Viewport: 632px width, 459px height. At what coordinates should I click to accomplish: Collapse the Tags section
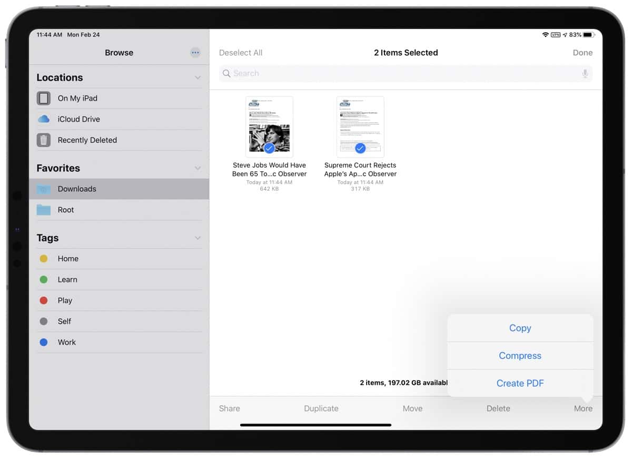click(198, 238)
